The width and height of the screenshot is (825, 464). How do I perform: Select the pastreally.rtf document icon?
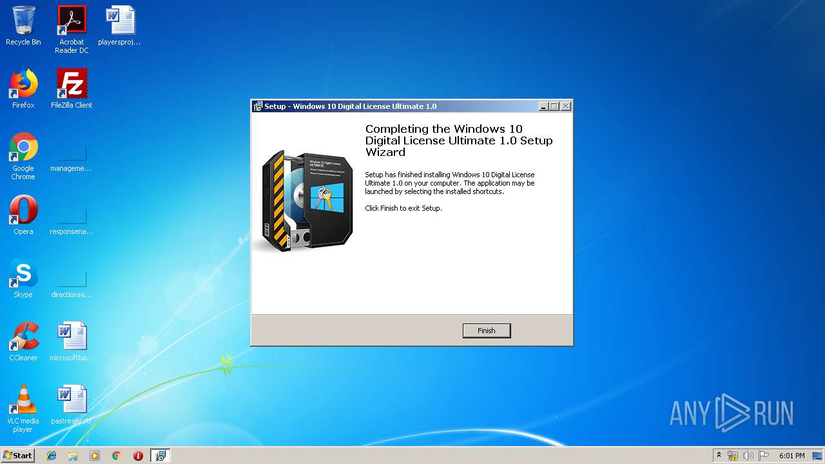click(x=72, y=405)
